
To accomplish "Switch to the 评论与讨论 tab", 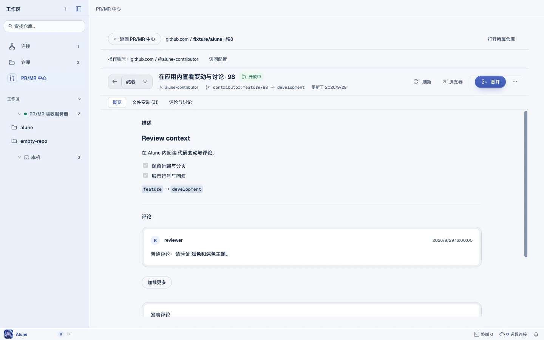I will point(181,102).
